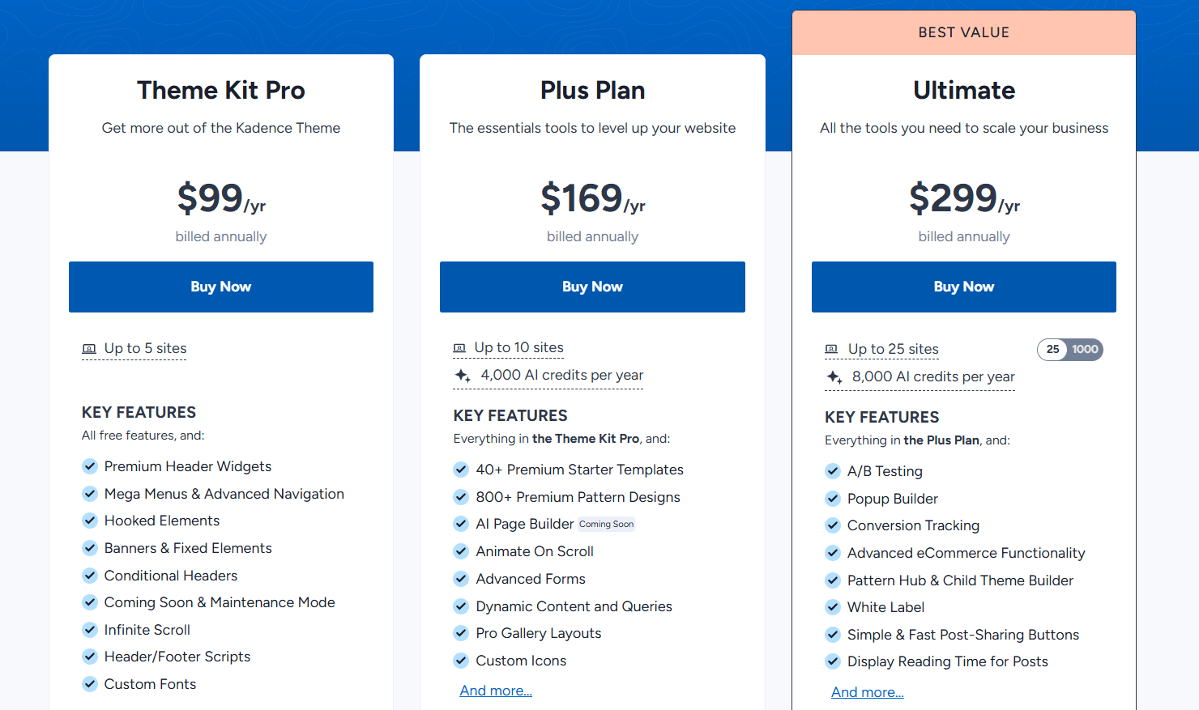
Task: Click the laptop icon beside "Up to 10 sites"
Action: point(460,346)
